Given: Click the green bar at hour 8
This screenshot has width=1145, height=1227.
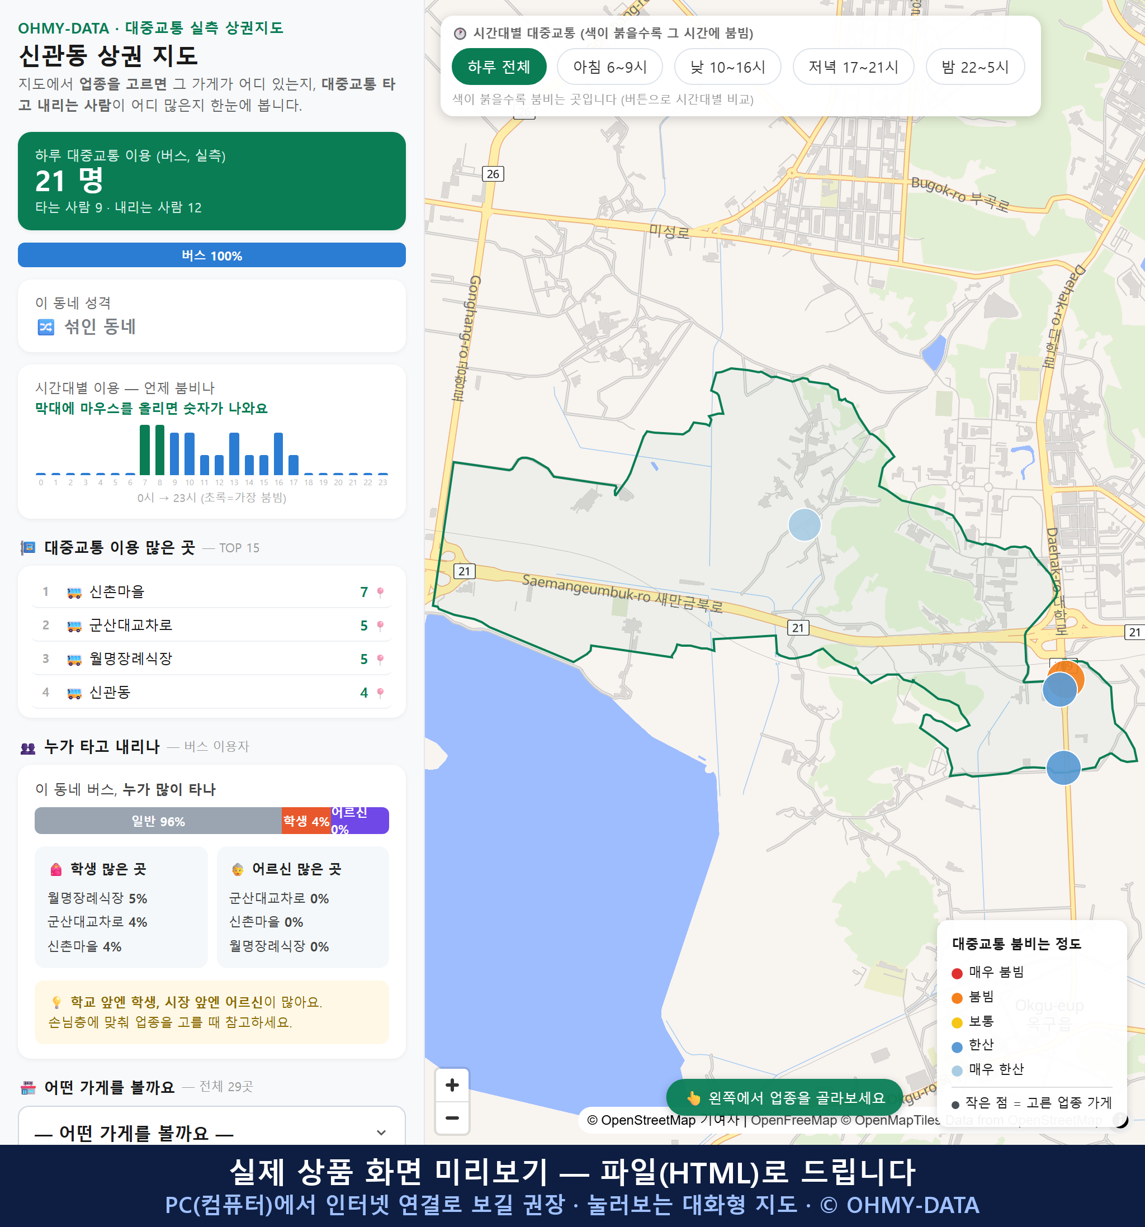Looking at the screenshot, I should pos(159,449).
